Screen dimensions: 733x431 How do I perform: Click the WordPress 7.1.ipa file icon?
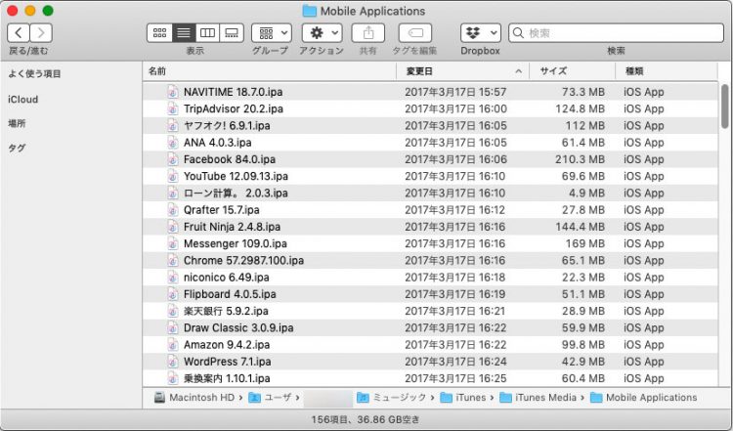click(172, 361)
